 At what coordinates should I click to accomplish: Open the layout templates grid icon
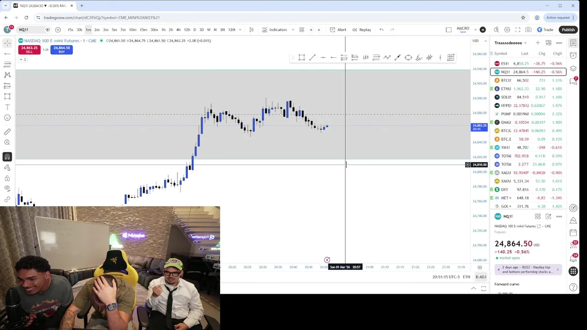[302, 30]
